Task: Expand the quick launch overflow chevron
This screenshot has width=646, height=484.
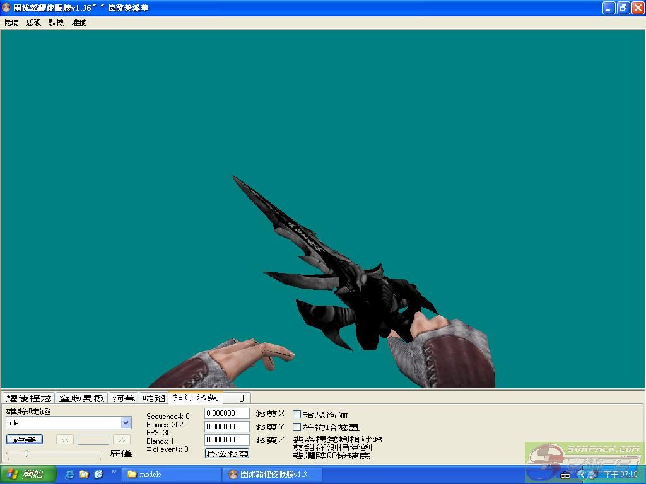Action: [x=114, y=471]
